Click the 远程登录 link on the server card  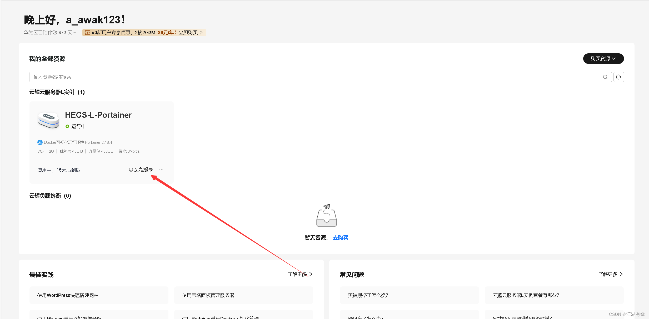click(144, 169)
